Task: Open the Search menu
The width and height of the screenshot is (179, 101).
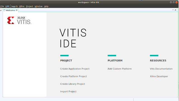Action: pyautogui.click(x=14, y=6)
